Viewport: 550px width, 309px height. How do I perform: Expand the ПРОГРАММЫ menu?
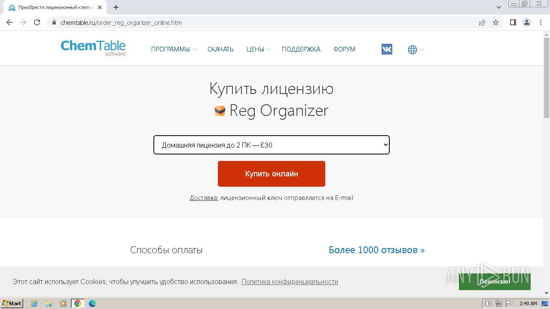174,49
